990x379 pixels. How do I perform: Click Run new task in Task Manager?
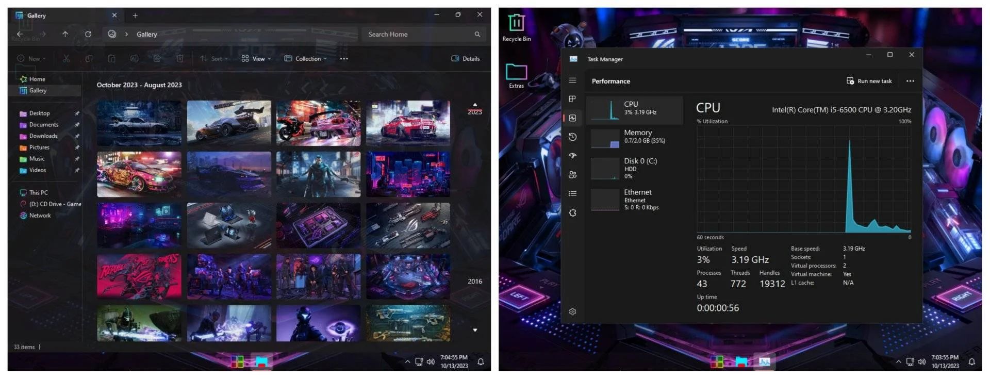pyautogui.click(x=869, y=81)
